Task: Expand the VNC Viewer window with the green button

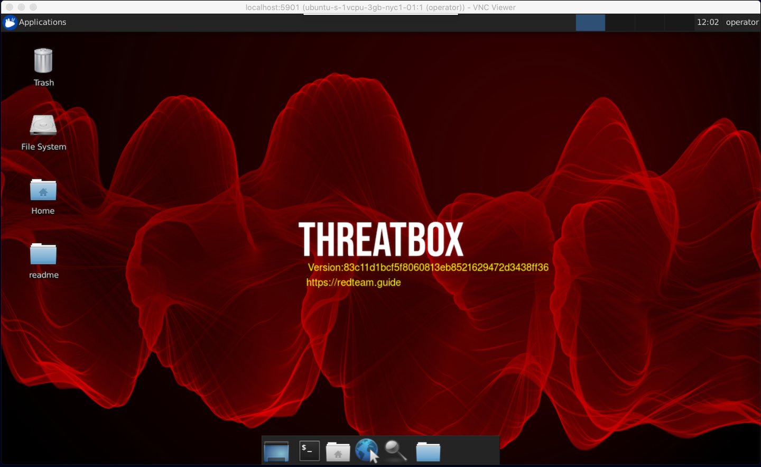Action: (x=33, y=7)
